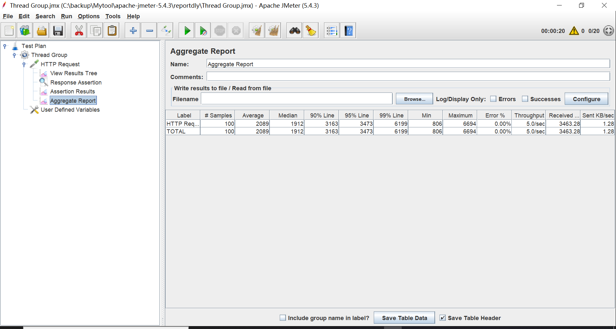Click the Open file folder icon

pos(41,31)
